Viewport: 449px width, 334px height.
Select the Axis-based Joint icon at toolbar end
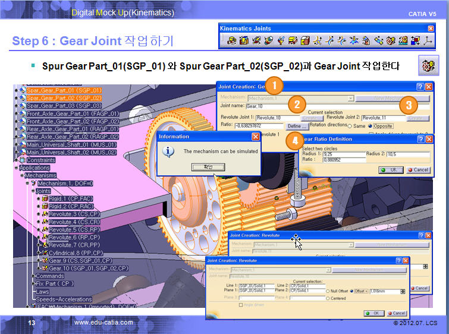[428, 41]
